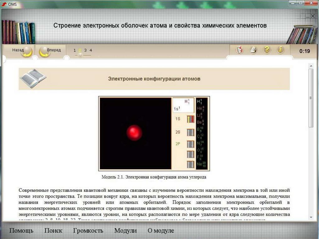This screenshot has width=319, height=239.
Task: Choose Neon from the element list
Action: (x=201, y=164)
